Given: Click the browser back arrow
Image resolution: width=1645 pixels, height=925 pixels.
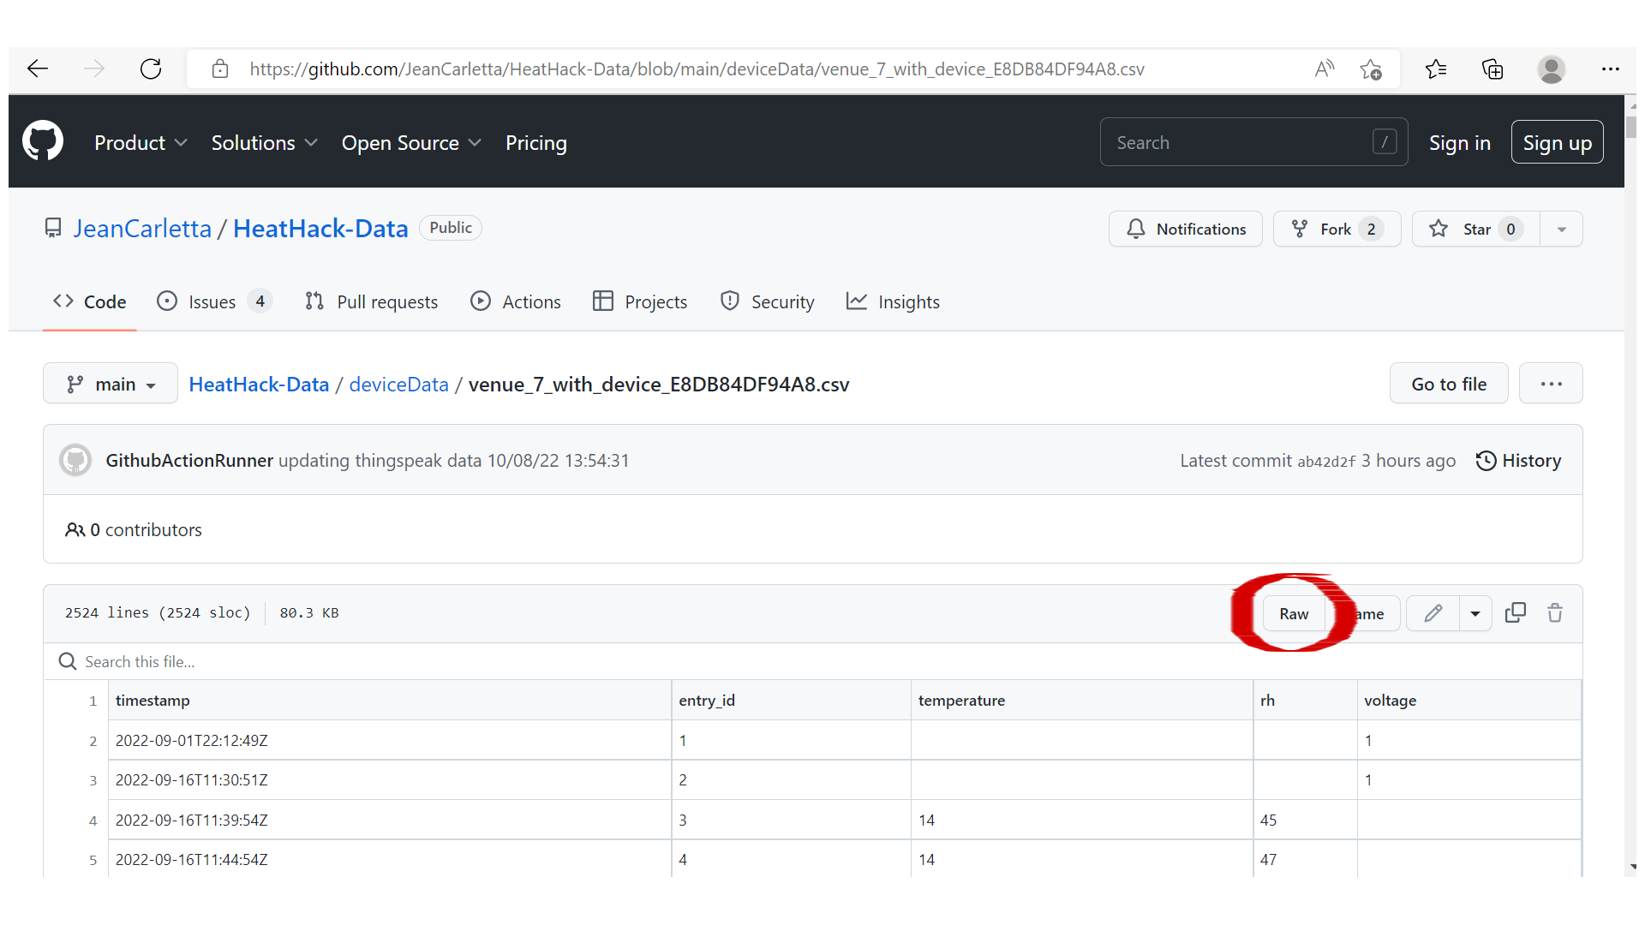Looking at the screenshot, I should tap(38, 69).
